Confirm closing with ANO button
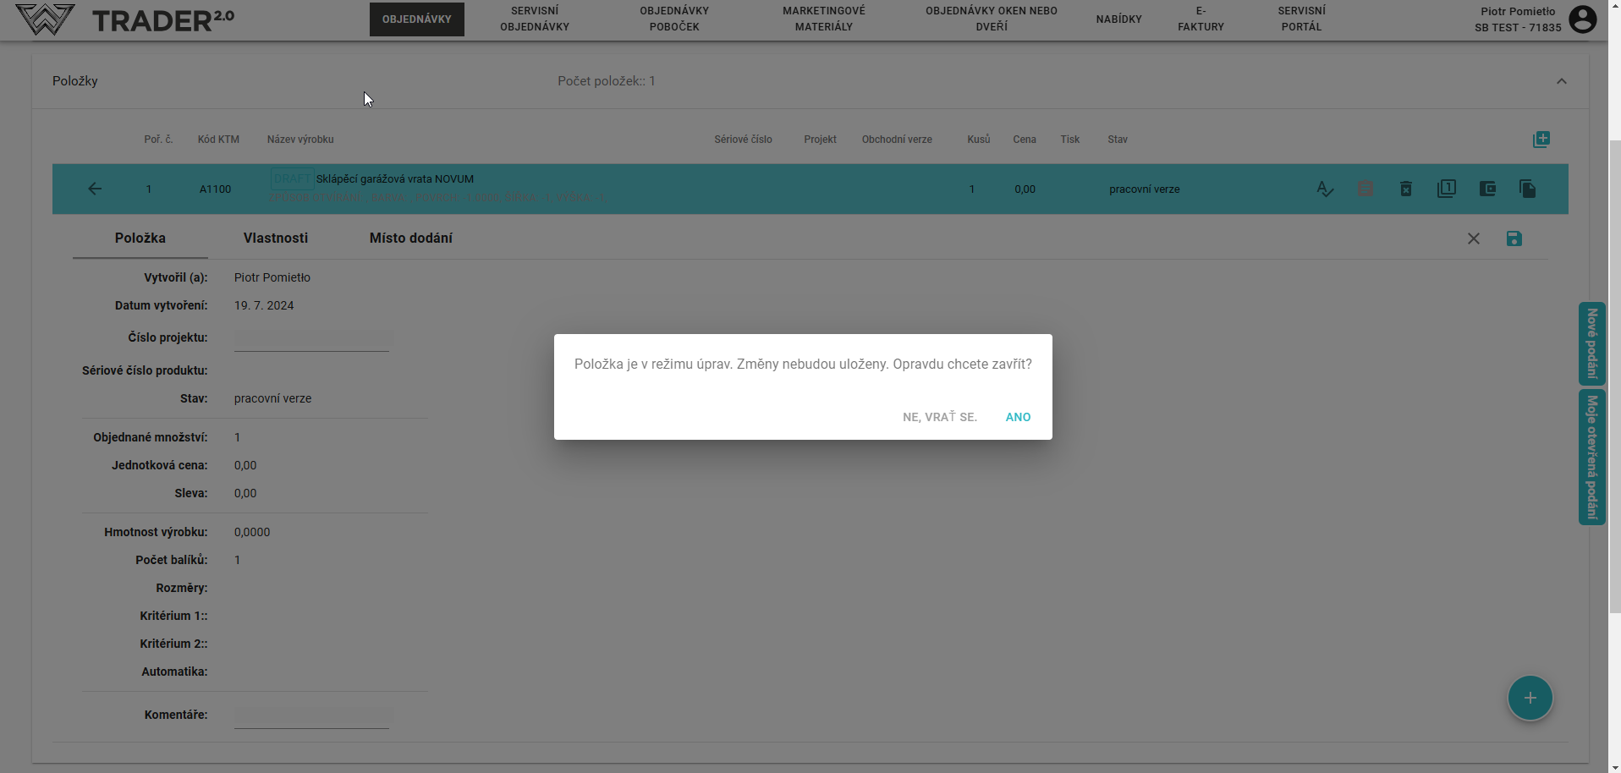1621x773 pixels. click(1018, 417)
